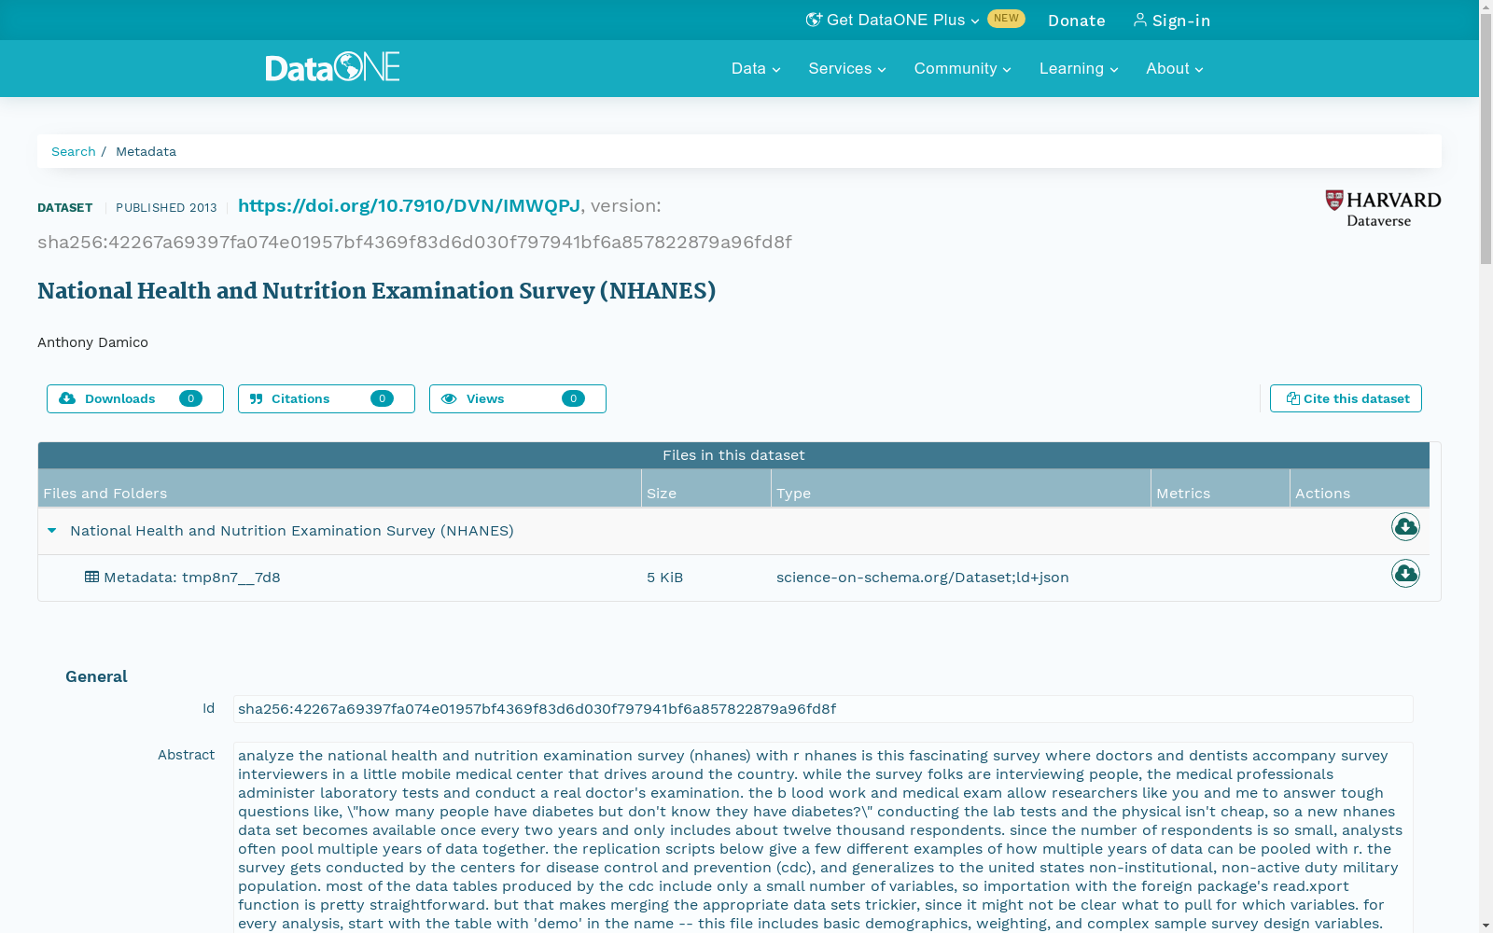Click the cloud icon in Downloads metric
Viewport: 1493px width, 933px height.
coord(67,398)
